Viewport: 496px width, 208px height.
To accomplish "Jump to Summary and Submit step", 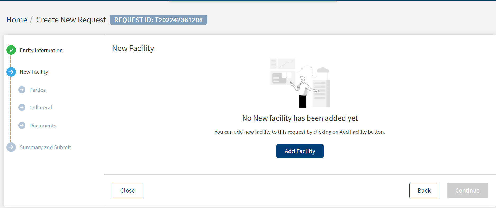I will [x=45, y=147].
